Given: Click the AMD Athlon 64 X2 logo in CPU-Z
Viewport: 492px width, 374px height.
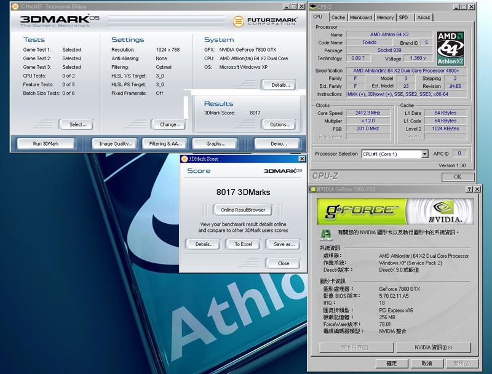Looking at the screenshot, I should pos(450,48).
